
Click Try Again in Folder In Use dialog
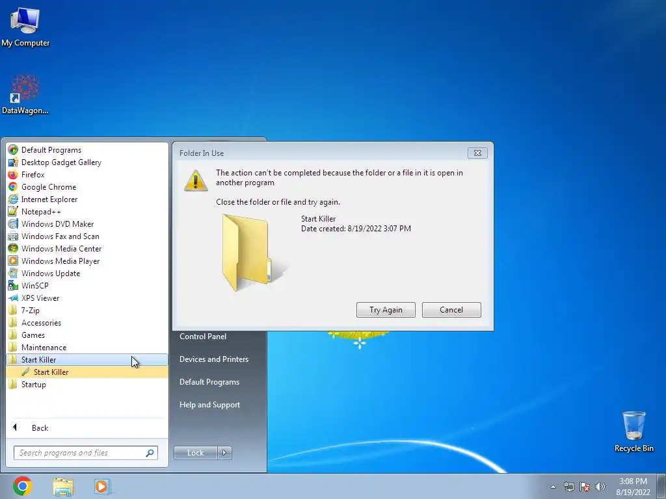pyautogui.click(x=386, y=310)
